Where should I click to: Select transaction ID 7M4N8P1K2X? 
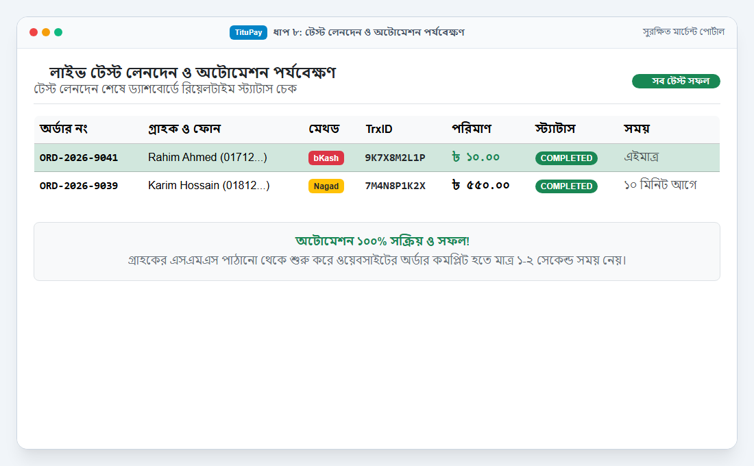396,186
